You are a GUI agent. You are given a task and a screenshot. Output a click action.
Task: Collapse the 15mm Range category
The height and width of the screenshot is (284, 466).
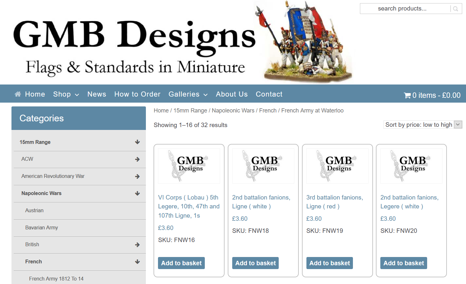point(137,142)
